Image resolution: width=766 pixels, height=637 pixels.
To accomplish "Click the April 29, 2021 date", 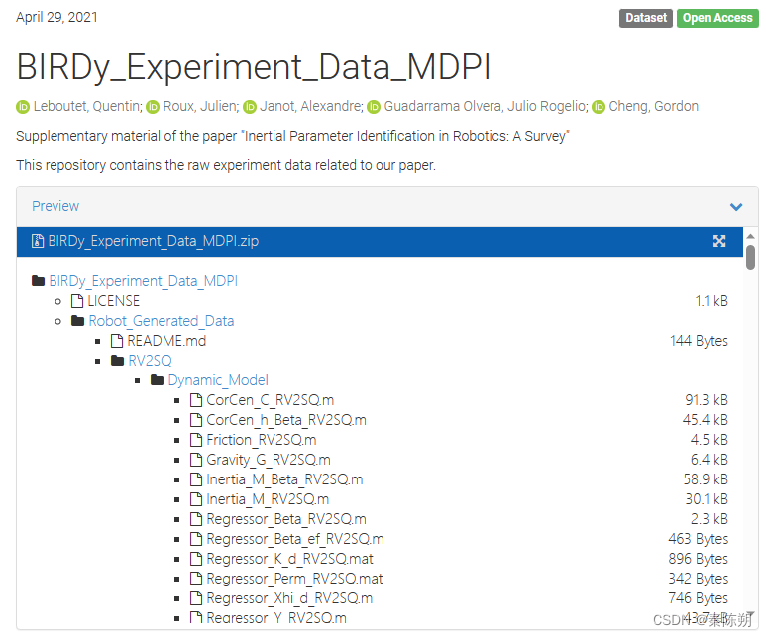I will 56,17.
